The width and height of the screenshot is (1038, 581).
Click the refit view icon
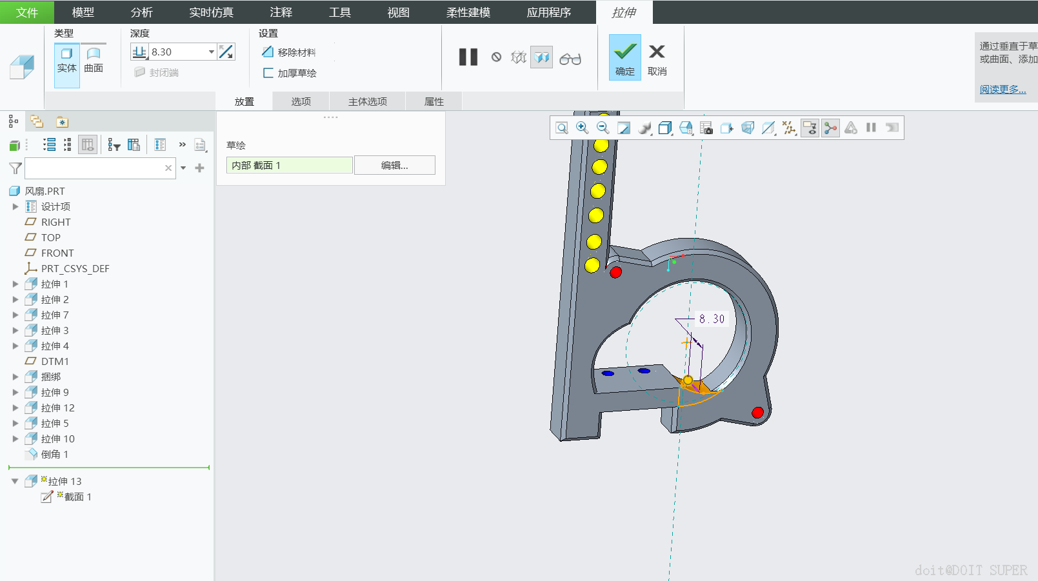[562, 128]
